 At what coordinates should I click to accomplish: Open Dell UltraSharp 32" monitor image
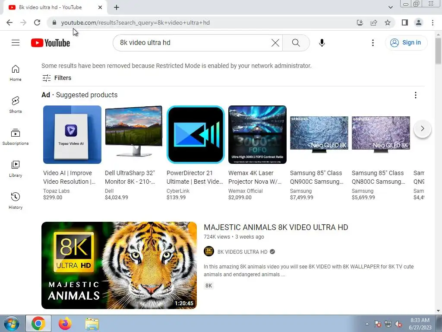[134, 135]
